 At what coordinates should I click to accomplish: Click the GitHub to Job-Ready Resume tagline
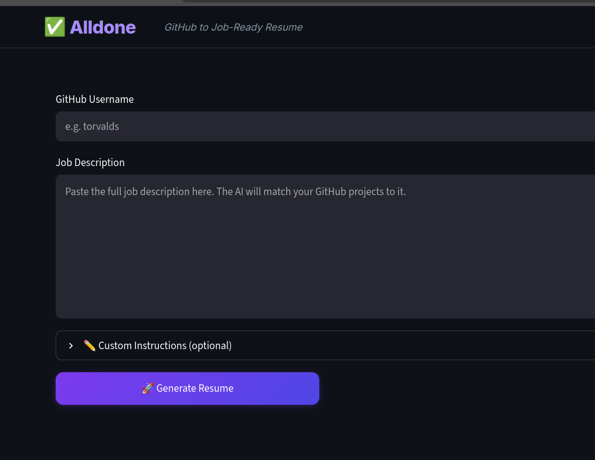234,28
